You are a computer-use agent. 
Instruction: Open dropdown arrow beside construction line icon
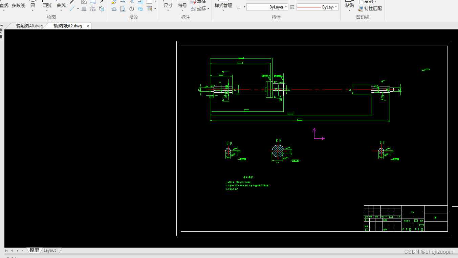tap(78, 9)
